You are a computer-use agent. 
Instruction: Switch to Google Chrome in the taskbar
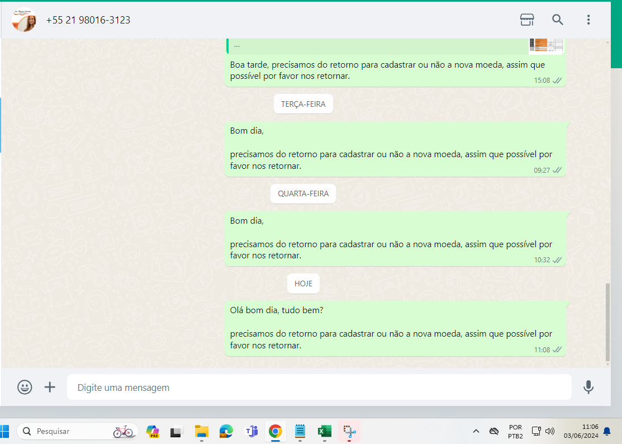(276, 431)
